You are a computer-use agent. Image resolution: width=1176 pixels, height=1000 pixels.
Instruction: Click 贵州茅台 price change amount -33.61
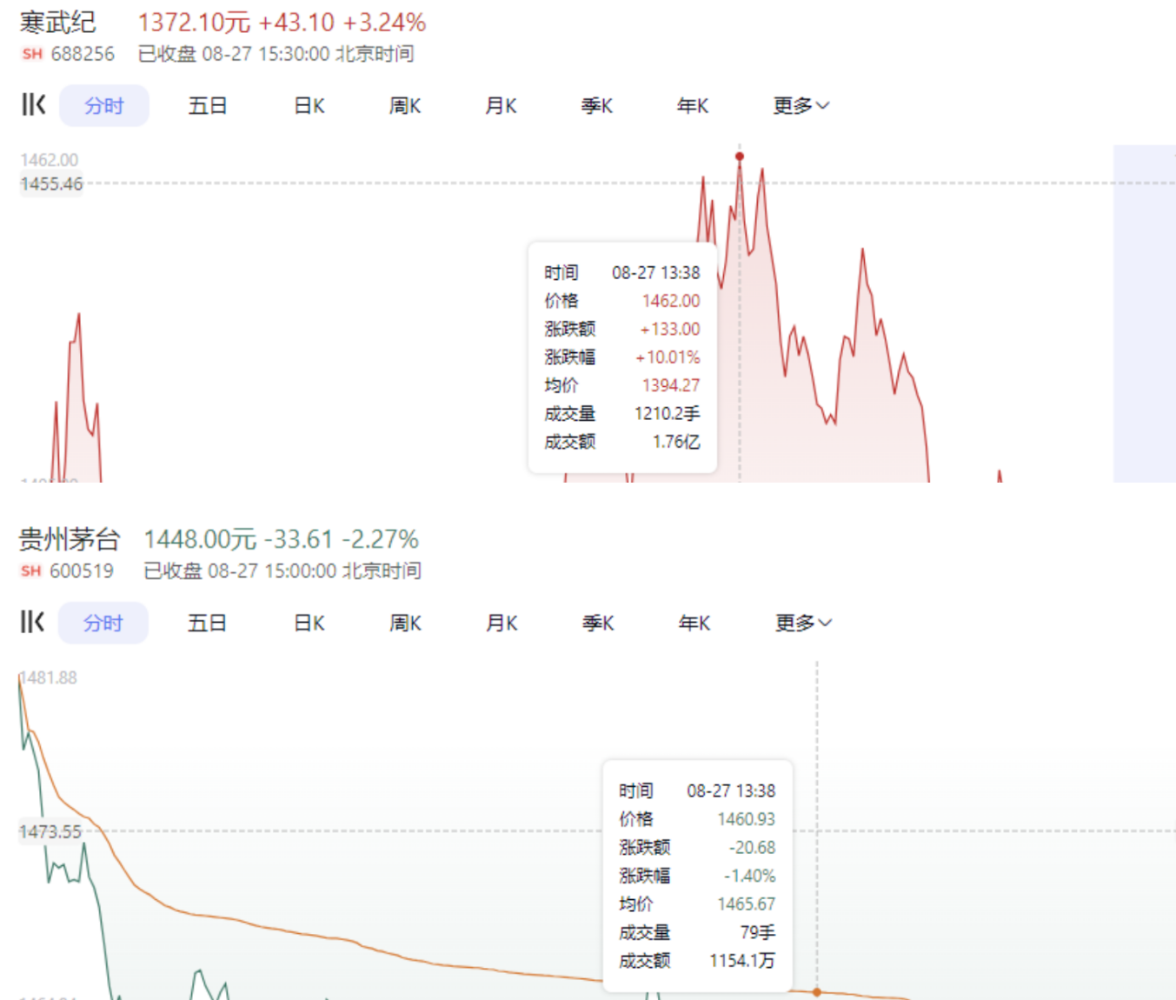click(x=298, y=539)
